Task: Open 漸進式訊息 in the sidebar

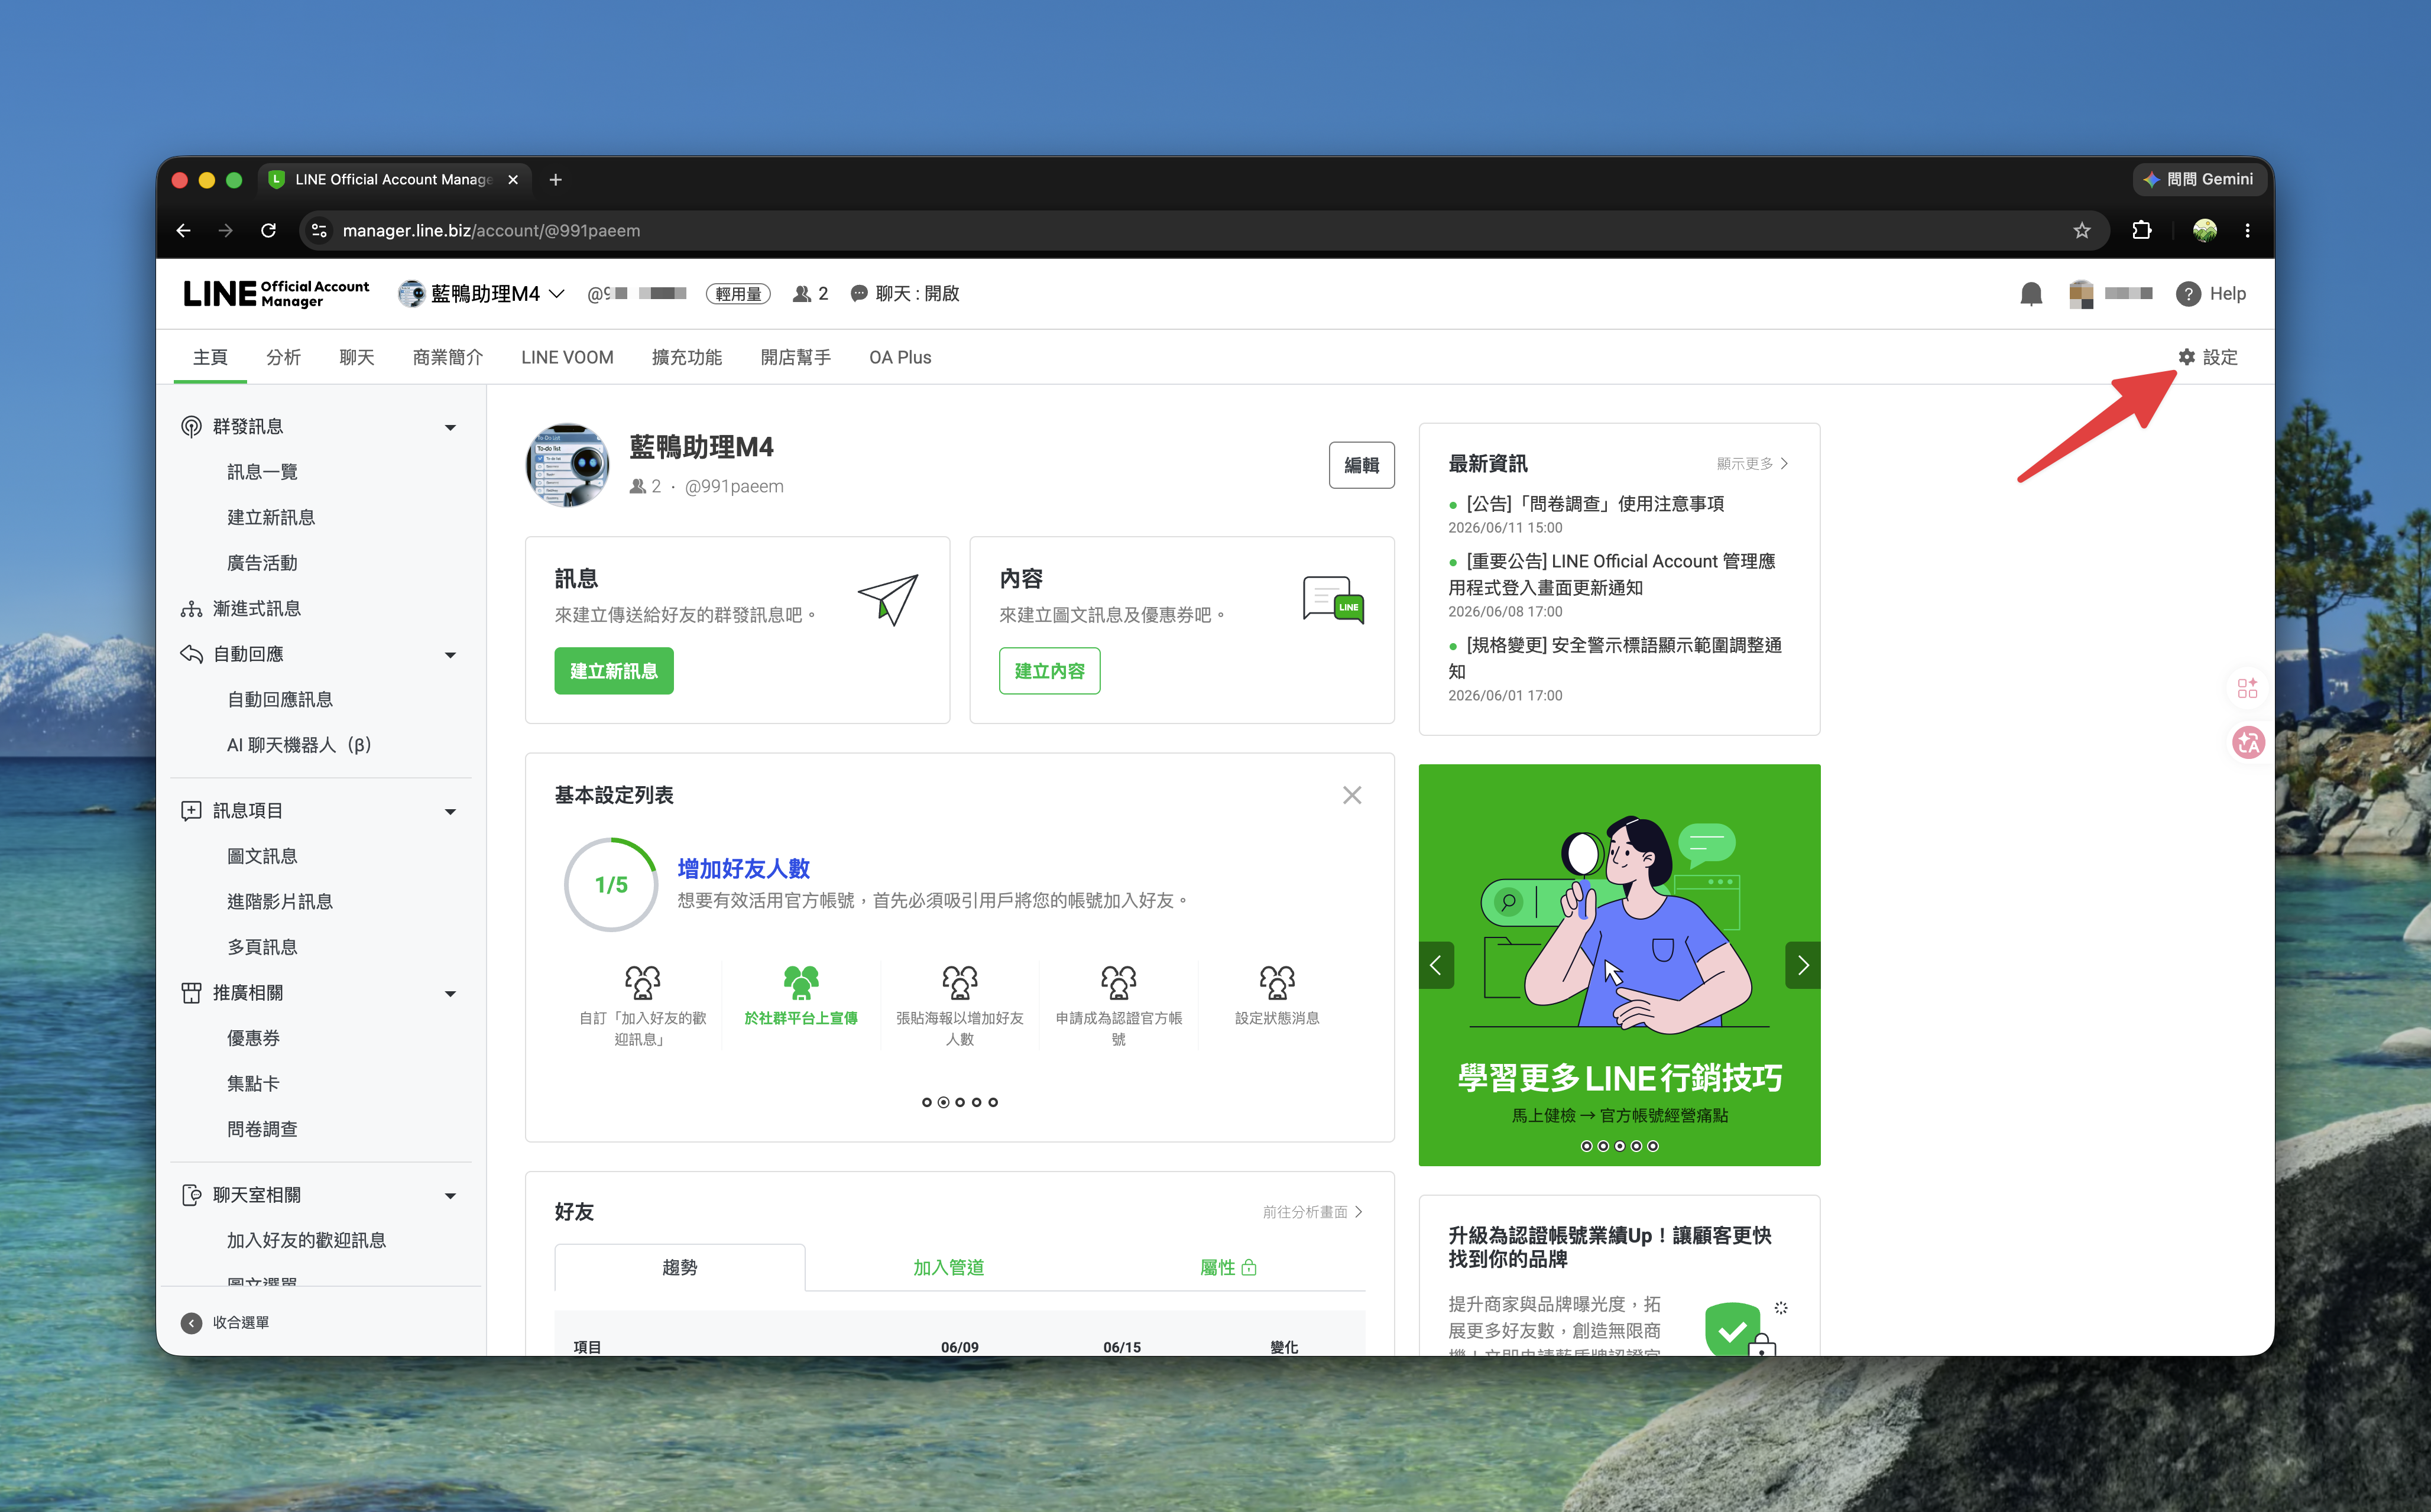Action: pyautogui.click(x=257, y=609)
